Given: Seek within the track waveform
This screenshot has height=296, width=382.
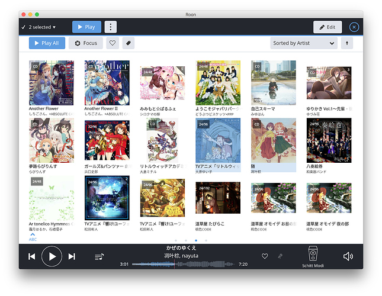Looking at the screenshot, I should [184, 264].
